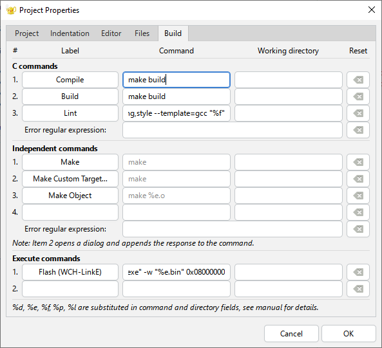This screenshot has height=348, width=382.
Task: Click the substitution hint text about %d, %e, %f
Action: coord(166,307)
